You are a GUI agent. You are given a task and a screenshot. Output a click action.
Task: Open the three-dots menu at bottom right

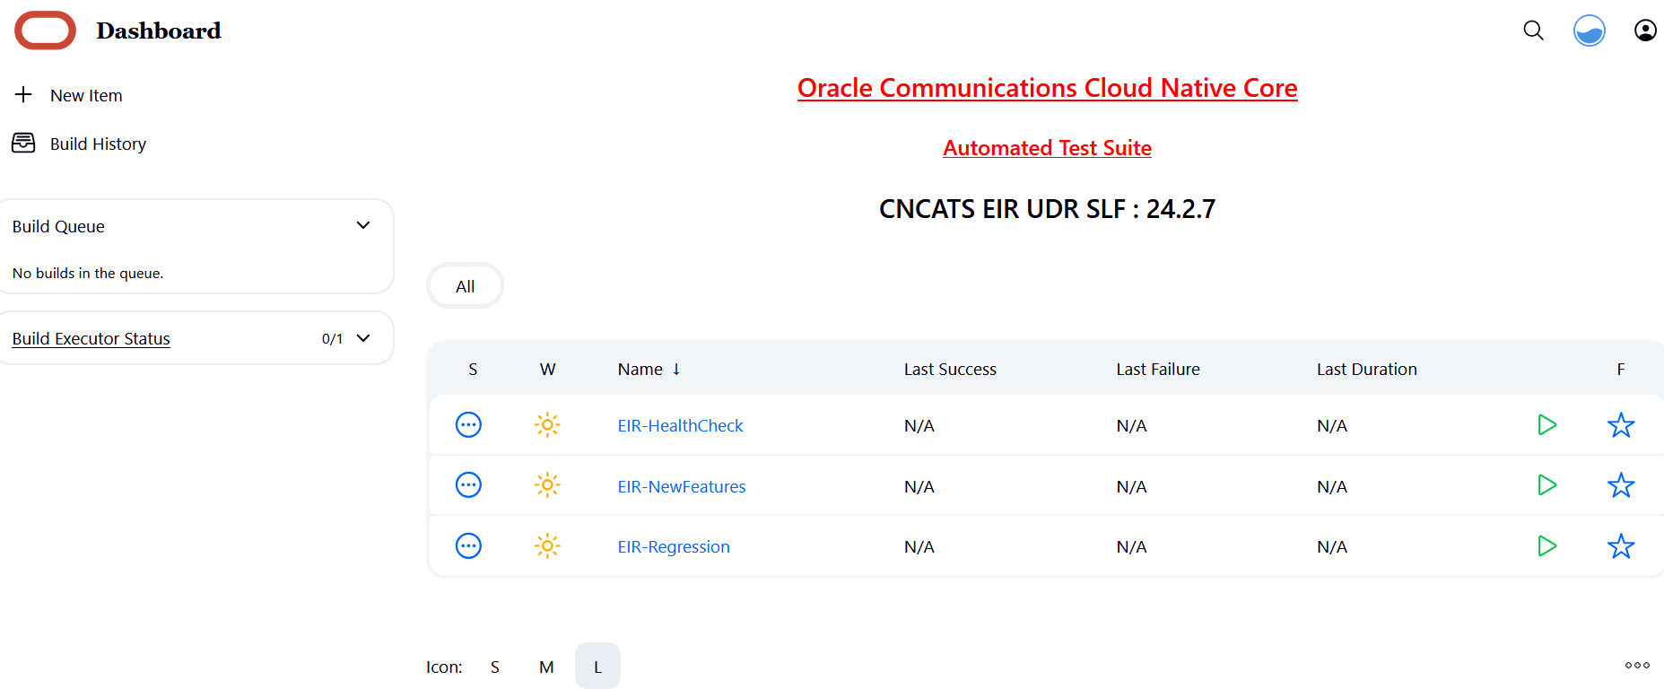(1637, 666)
